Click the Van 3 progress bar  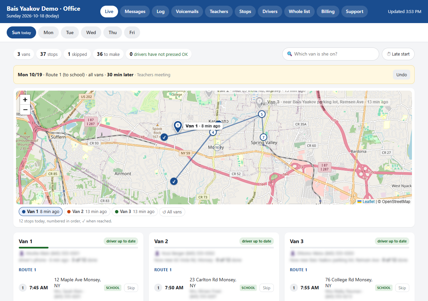pos(349,247)
